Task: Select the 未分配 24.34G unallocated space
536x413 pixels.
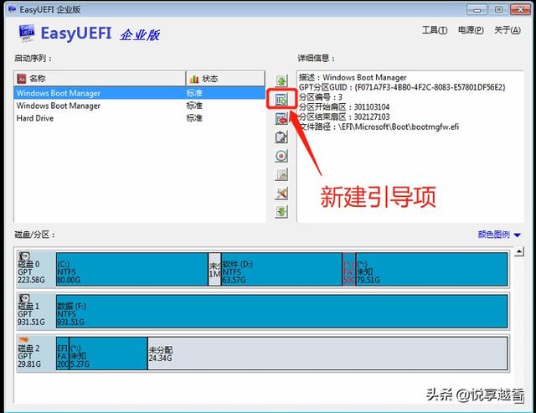Action: click(x=327, y=354)
